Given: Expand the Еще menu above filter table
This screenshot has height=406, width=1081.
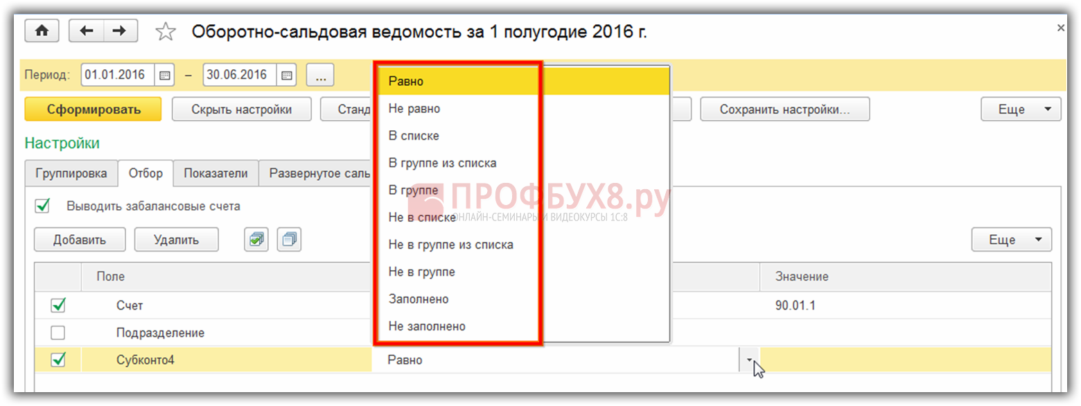Looking at the screenshot, I should pos(1011,240).
